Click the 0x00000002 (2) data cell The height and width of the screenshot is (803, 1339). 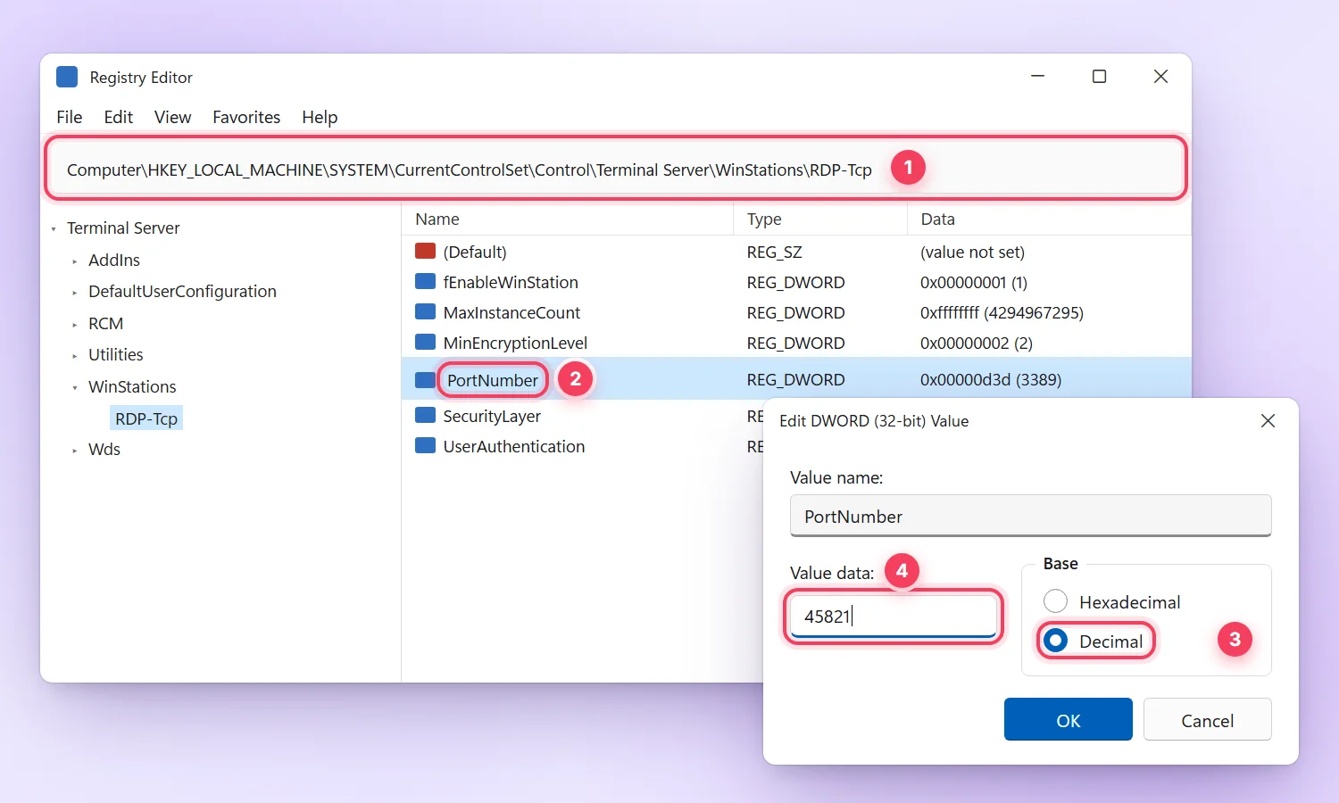[x=977, y=343]
